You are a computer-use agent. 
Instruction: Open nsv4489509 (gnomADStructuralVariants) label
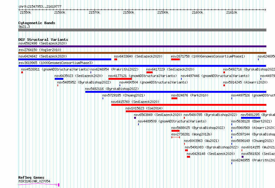click(172, 121)
